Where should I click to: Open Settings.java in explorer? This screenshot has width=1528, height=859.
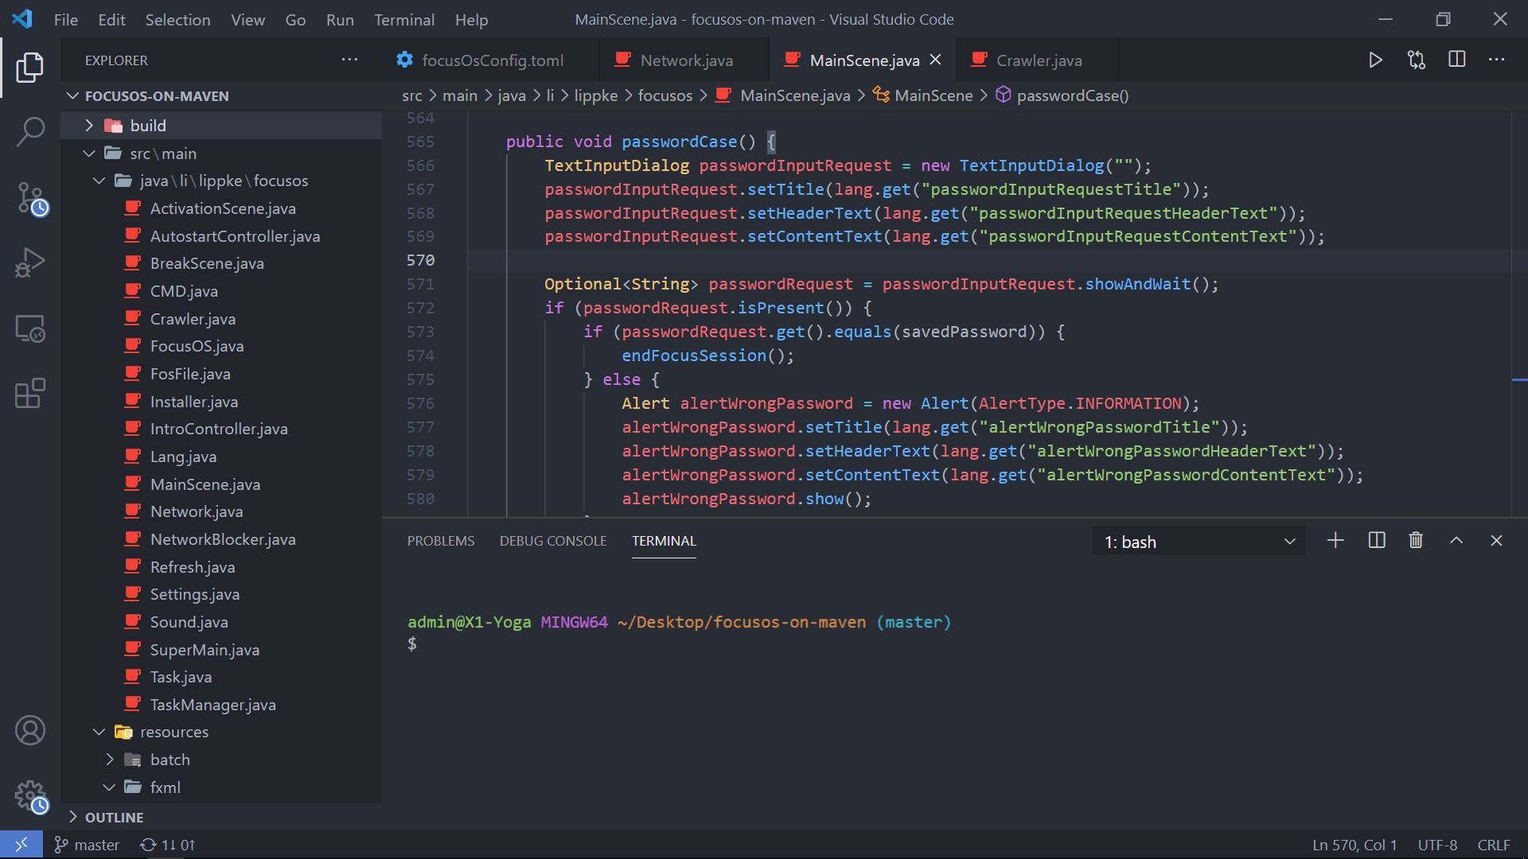pyautogui.click(x=221, y=594)
